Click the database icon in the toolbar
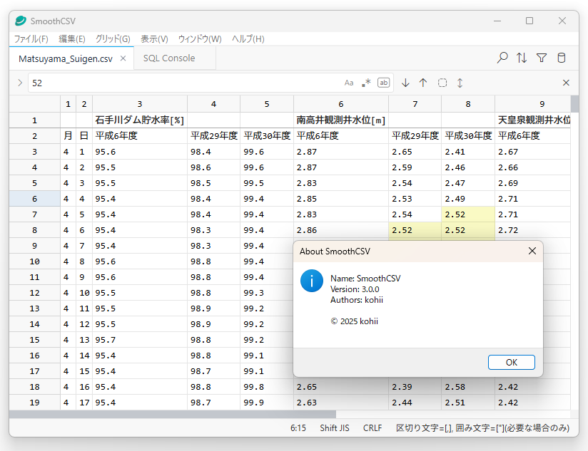 pos(562,58)
